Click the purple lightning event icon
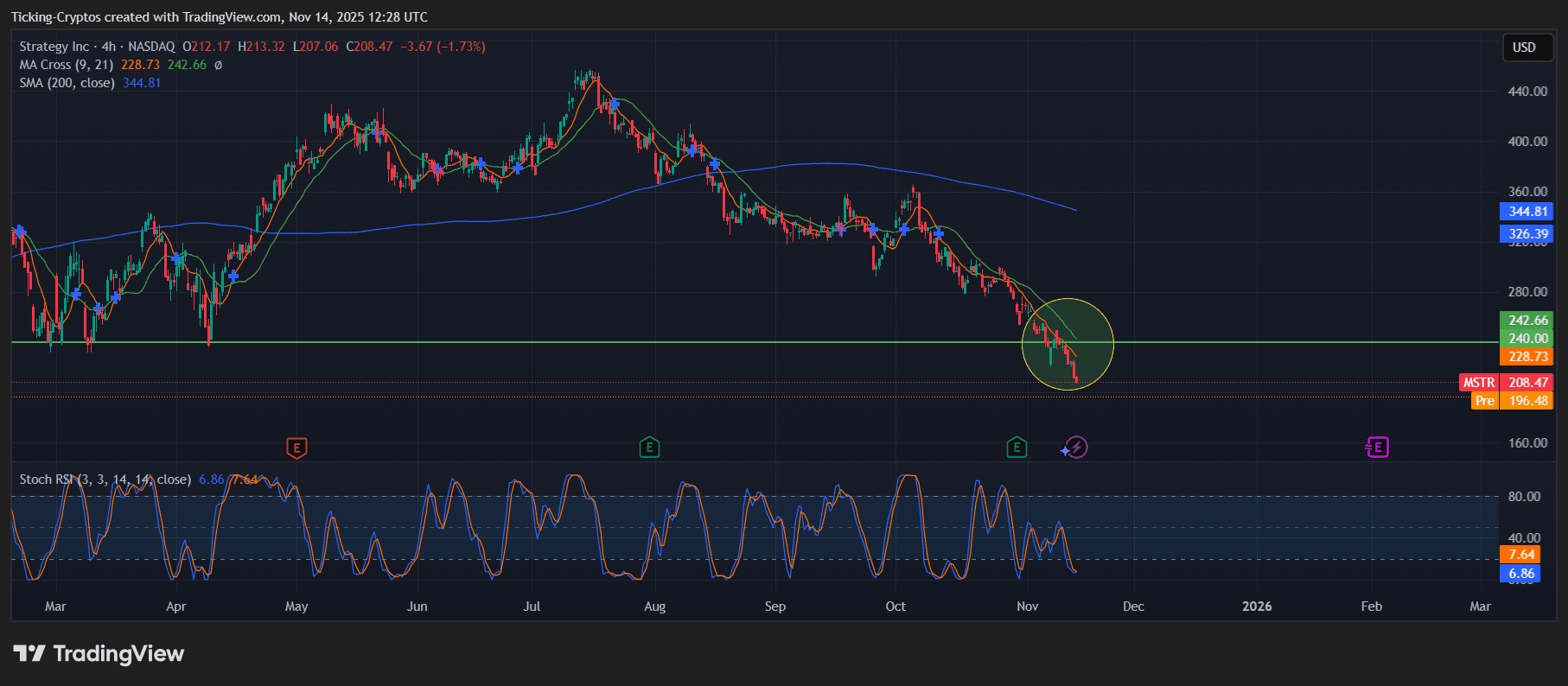The image size is (1568, 686). click(1075, 448)
